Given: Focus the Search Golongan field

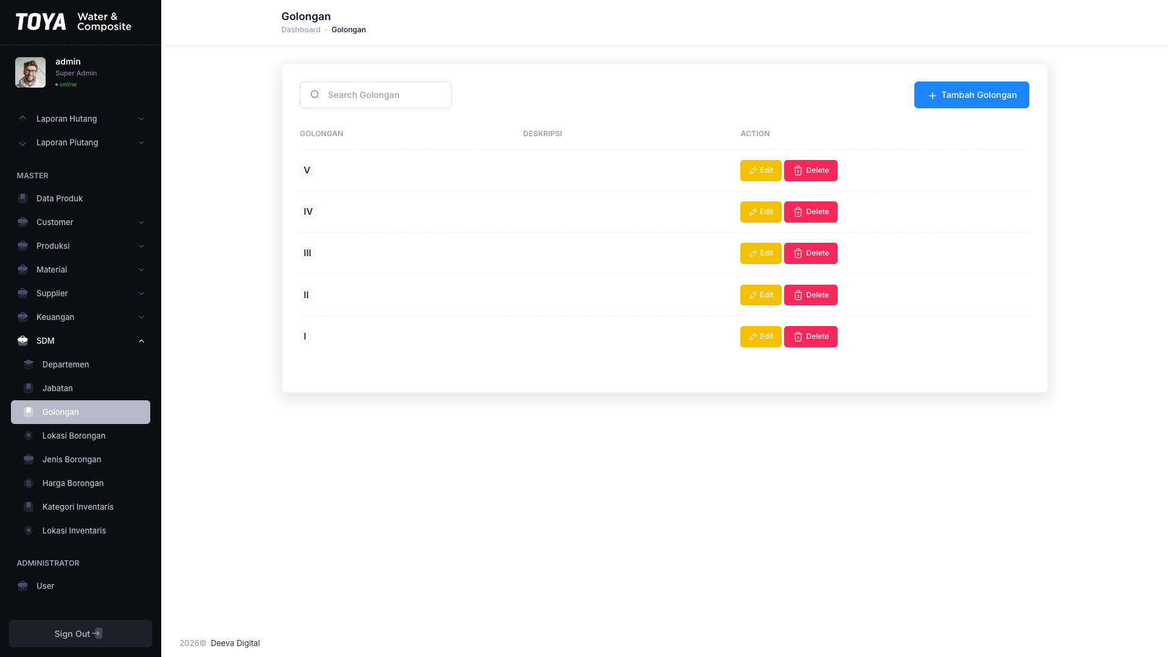Looking at the screenshot, I should pos(375,95).
